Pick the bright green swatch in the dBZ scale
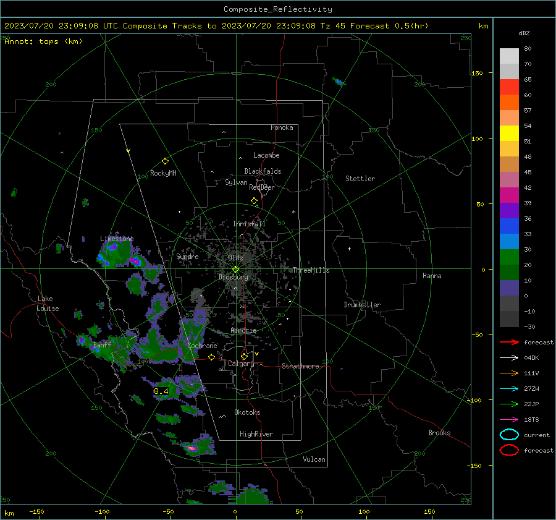556x520 pixels. click(x=509, y=257)
